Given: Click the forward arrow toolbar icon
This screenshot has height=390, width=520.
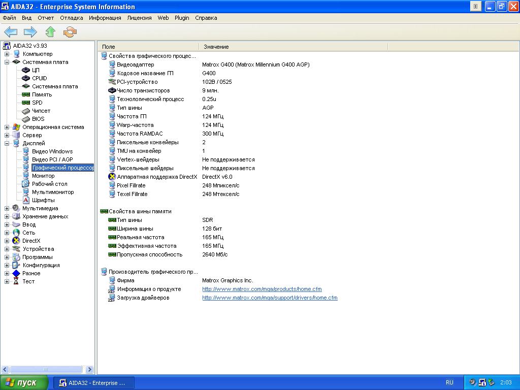Looking at the screenshot, I should pyautogui.click(x=30, y=32).
